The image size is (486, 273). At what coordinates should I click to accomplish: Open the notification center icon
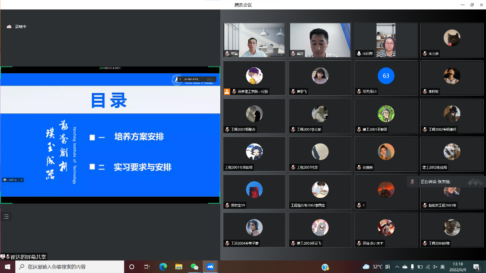(x=476, y=267)
